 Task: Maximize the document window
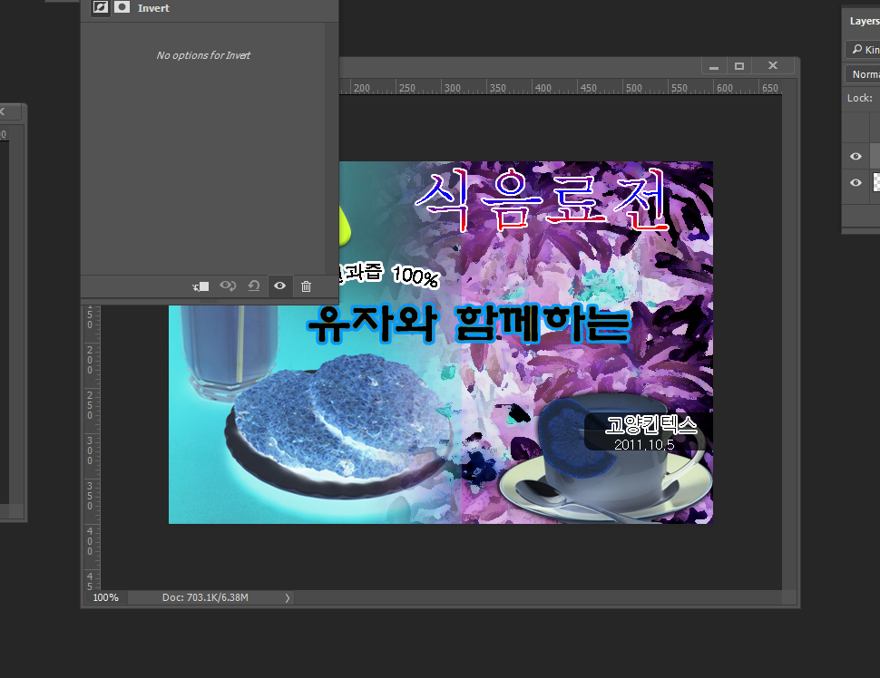click(x=739, y=66)
